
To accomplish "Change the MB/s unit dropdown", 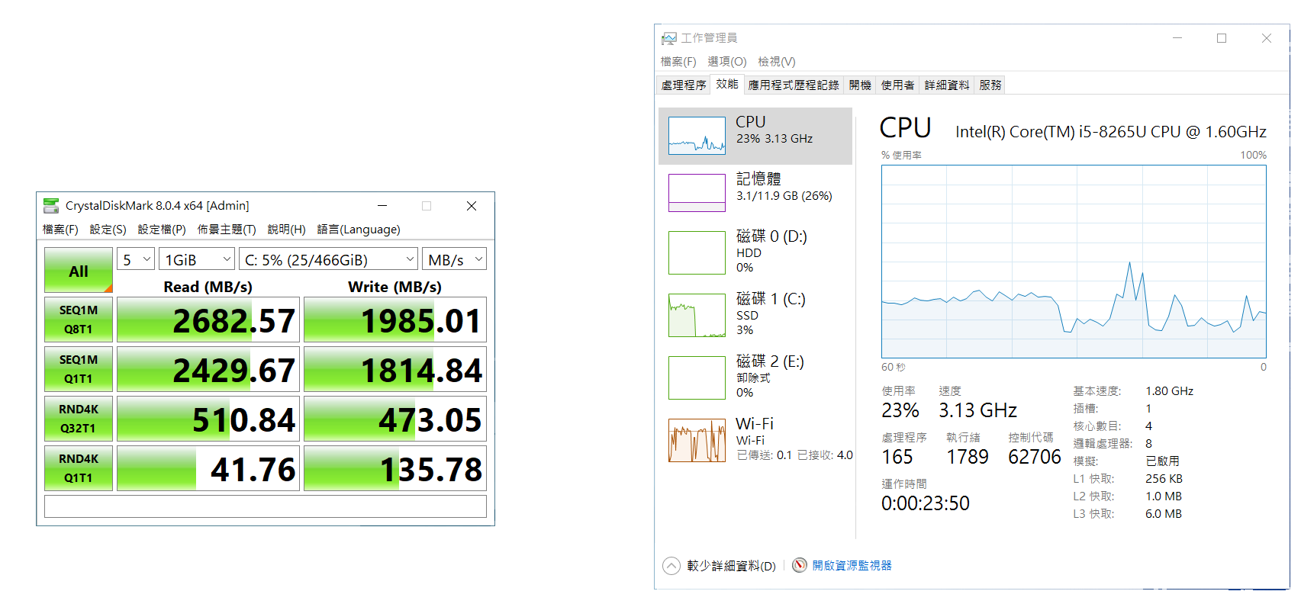I will [455, 260].
